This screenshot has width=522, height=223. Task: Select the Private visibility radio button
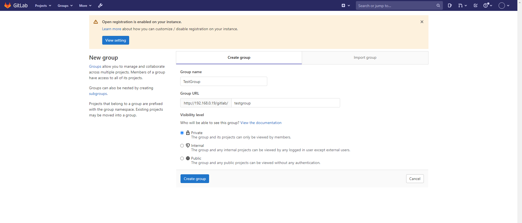pyautogui.click(x=182, y=133)
